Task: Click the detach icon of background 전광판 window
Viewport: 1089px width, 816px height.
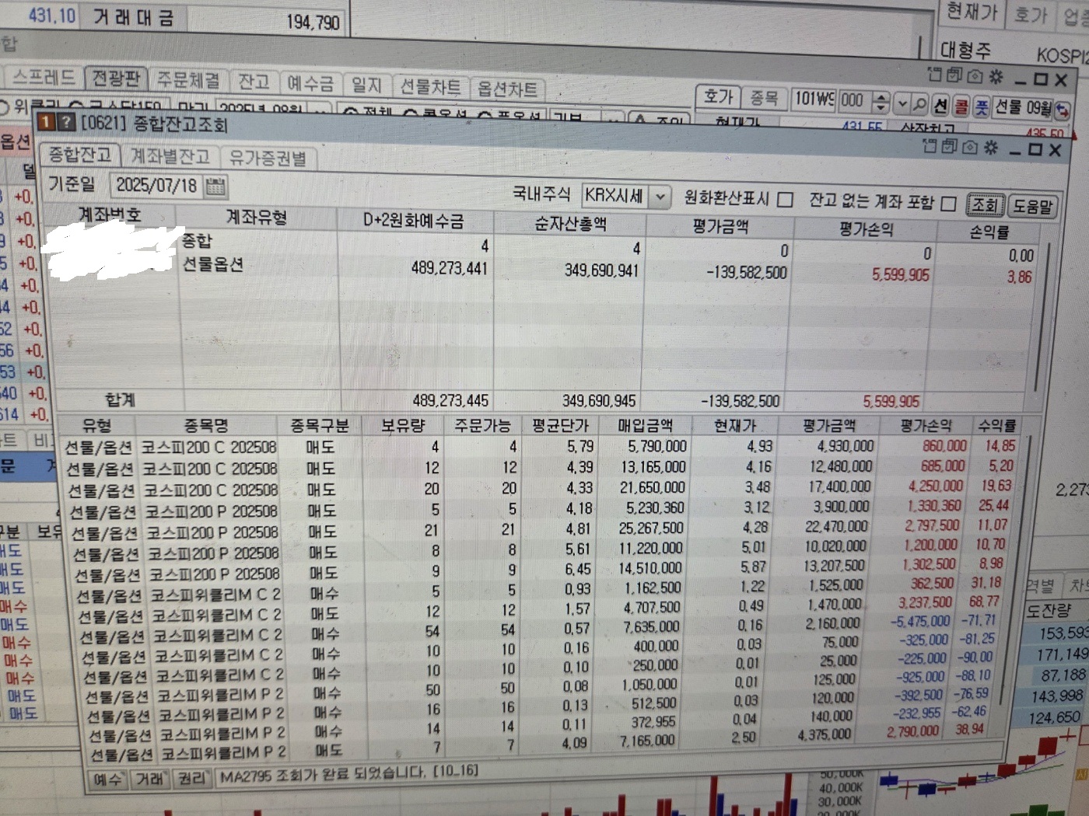Action: [x=935, y=75]
